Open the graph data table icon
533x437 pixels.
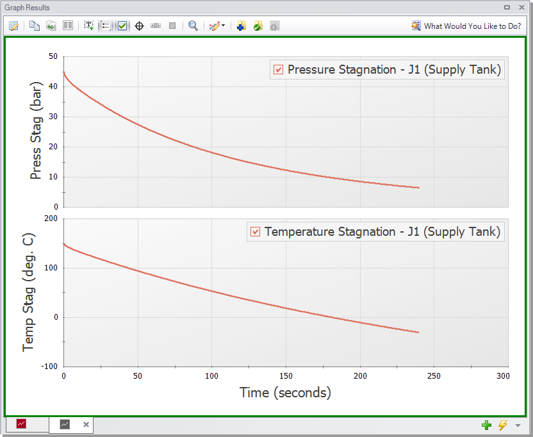click(x=67, y=26)
